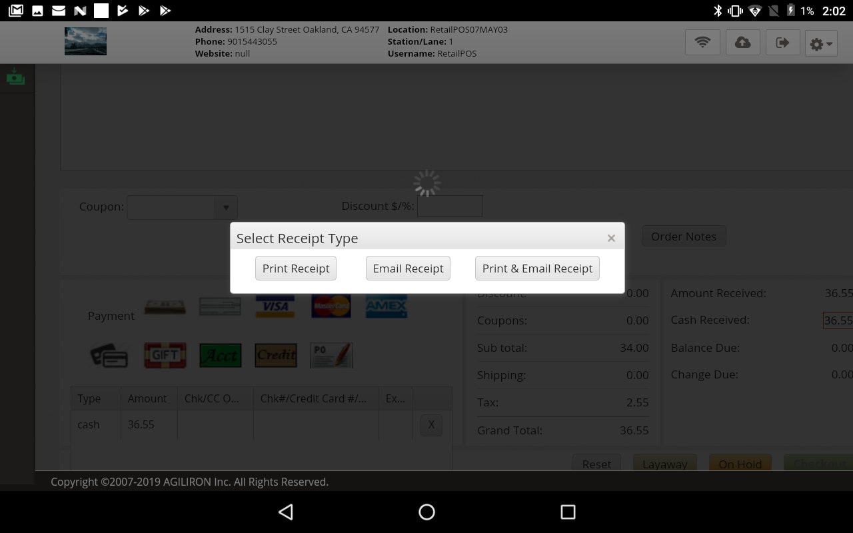The height and width of the screenshot is (533, 853).
Task: Select the check payment icon
Action: (x=220, y=306)
